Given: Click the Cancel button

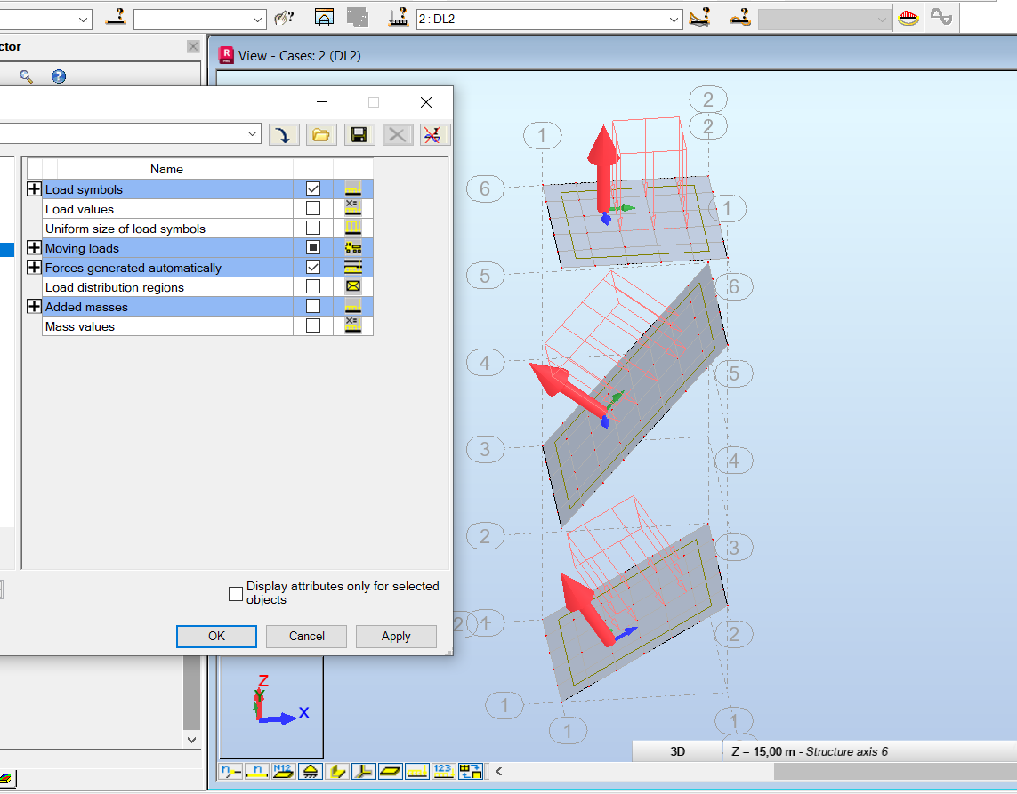Looking at the screenshot, I should [x=307, y=637].
